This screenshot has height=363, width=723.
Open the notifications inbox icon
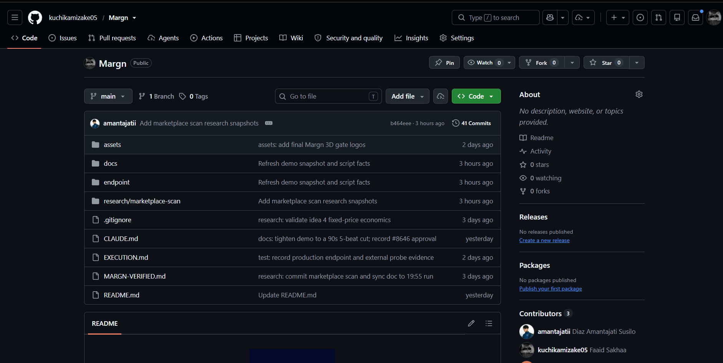pos(695,18)
